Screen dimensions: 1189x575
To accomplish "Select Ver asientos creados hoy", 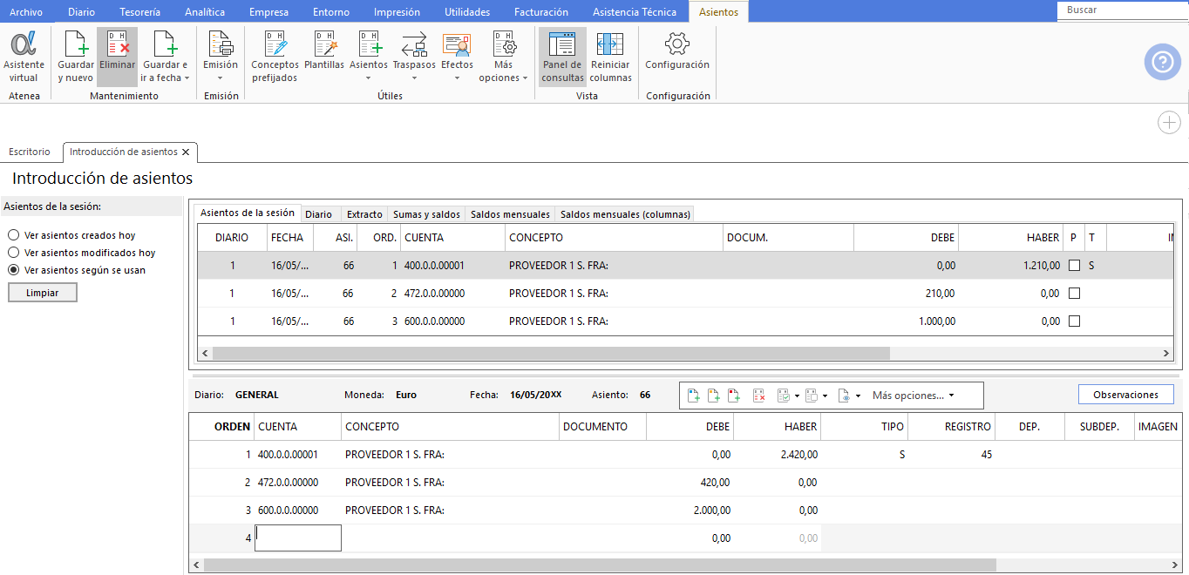I will [13, 235].
